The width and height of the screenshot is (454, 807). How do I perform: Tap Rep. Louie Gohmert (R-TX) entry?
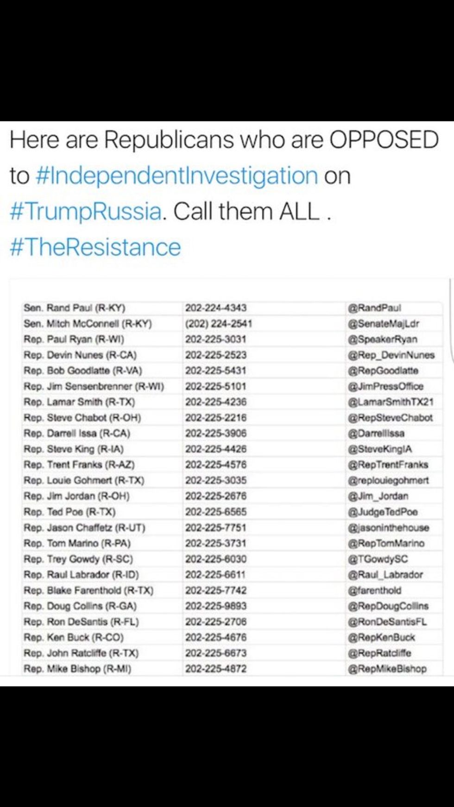click(x=84, y=480)
